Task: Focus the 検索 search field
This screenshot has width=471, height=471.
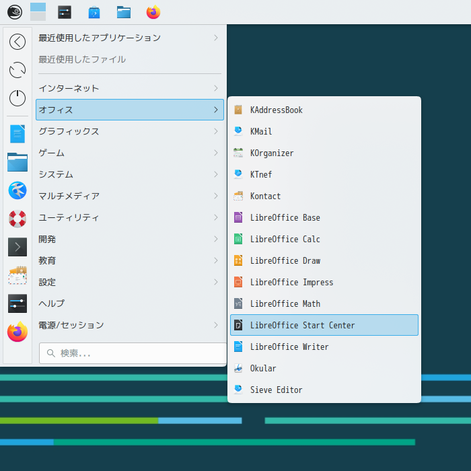Action: click(133, 353)
